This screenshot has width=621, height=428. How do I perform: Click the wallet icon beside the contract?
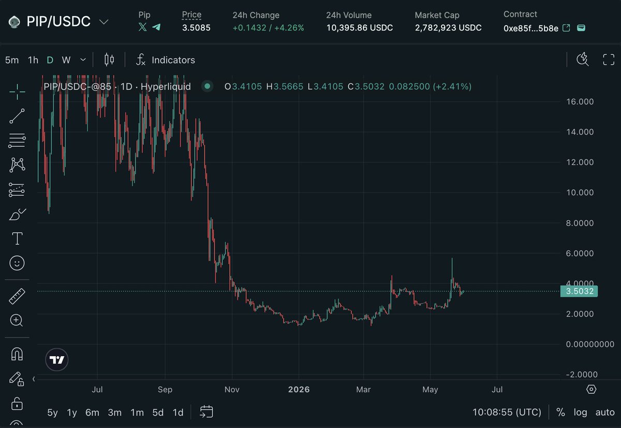(x=581, y=28)
